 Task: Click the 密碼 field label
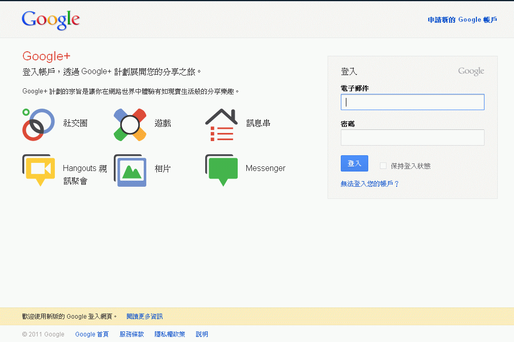click(347, 124)
